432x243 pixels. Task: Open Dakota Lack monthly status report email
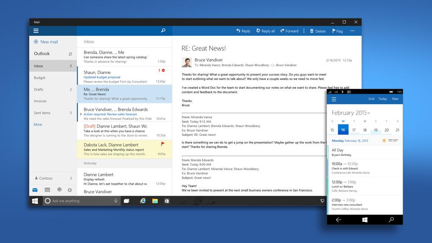[124, 149]
